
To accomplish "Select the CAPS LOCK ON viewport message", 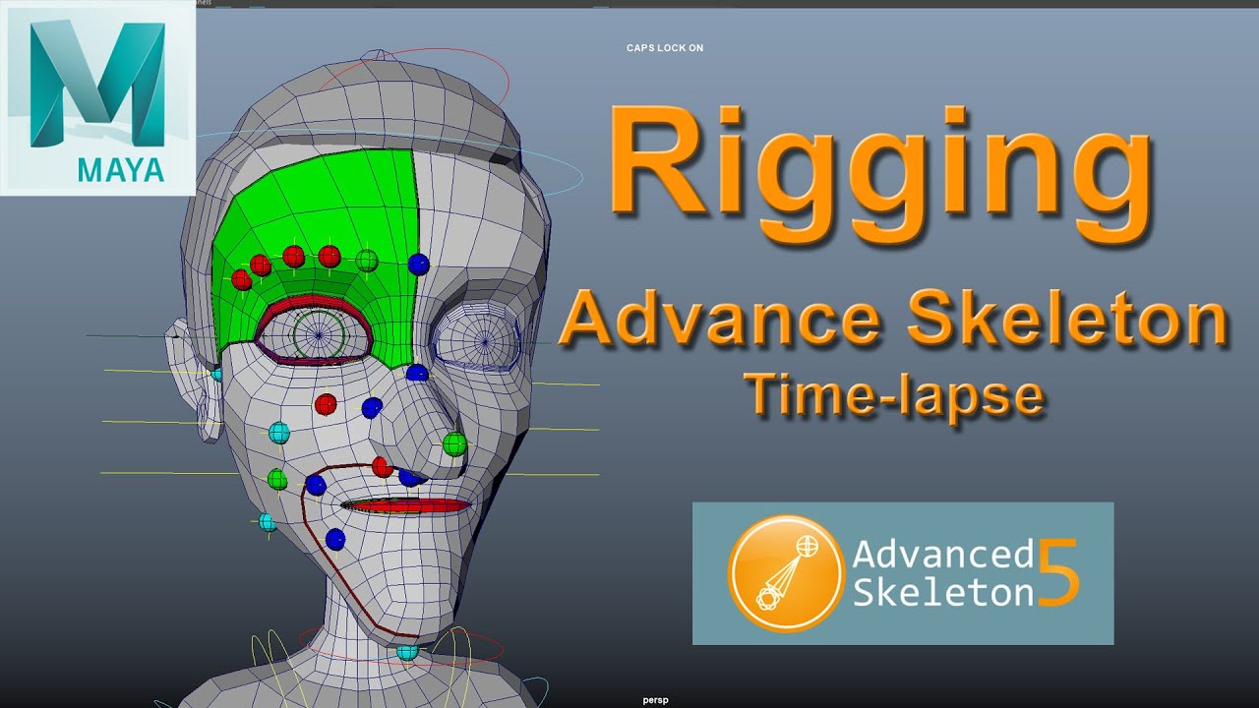I will pyautogui.click(x=665, y=48).
